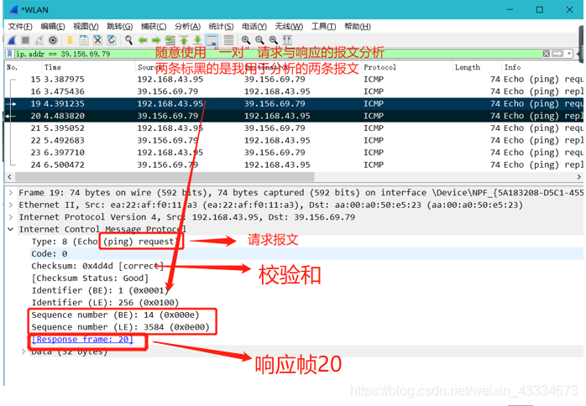Sort by the Length column header
The height and width of the screenshot is (406, 586).
pos(477,67)
